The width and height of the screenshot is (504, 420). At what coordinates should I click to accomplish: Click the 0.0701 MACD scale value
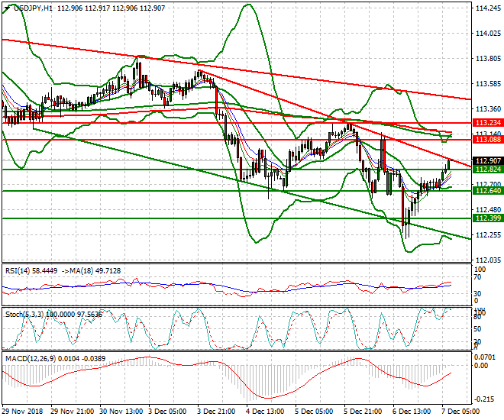(x=486, y=357)
